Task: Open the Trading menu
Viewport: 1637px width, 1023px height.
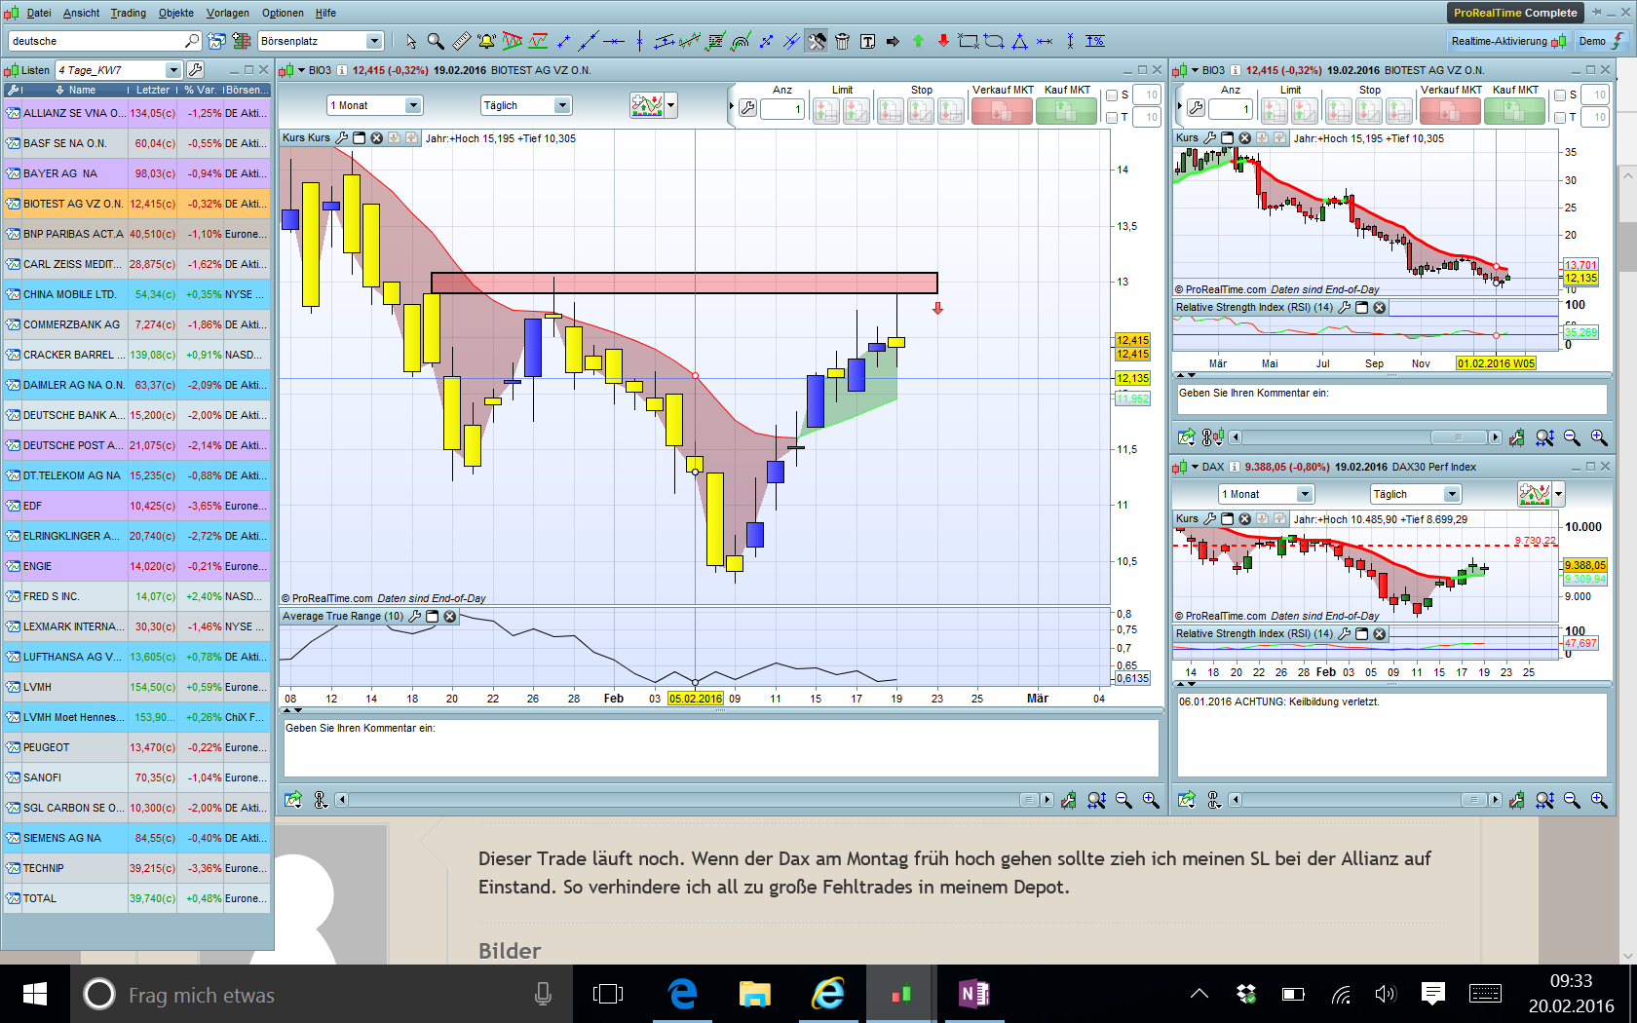Action: [x=128, y=13]
